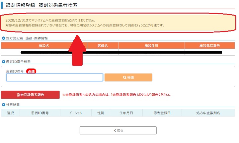Click the 処方中止製剤名 column header
This screenshot has width=239, height=143.
(208, 113)
